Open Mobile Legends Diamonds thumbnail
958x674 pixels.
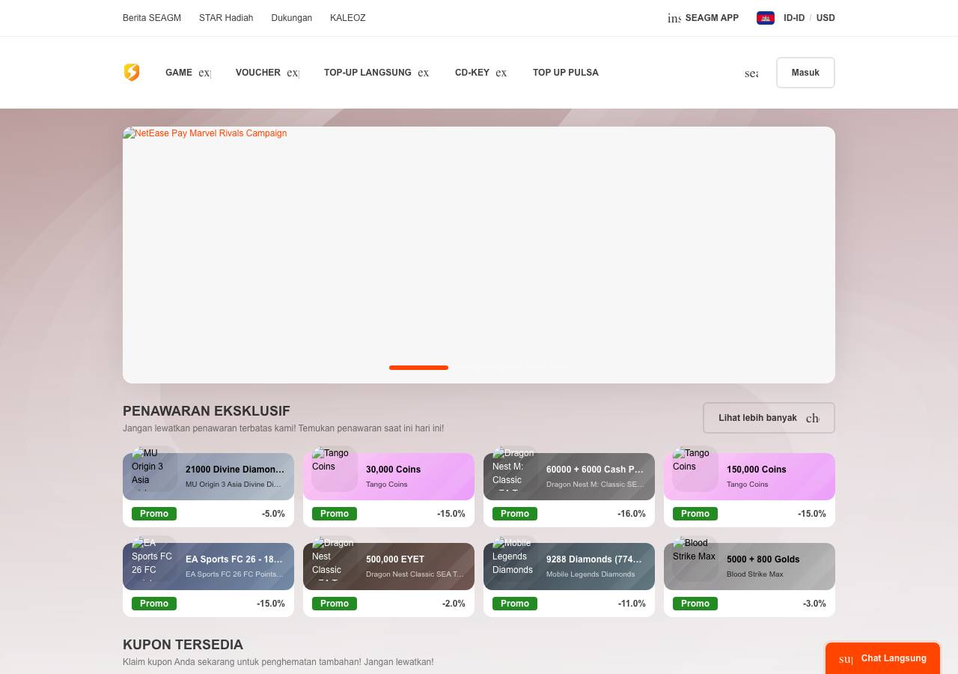tap(515, 559)
